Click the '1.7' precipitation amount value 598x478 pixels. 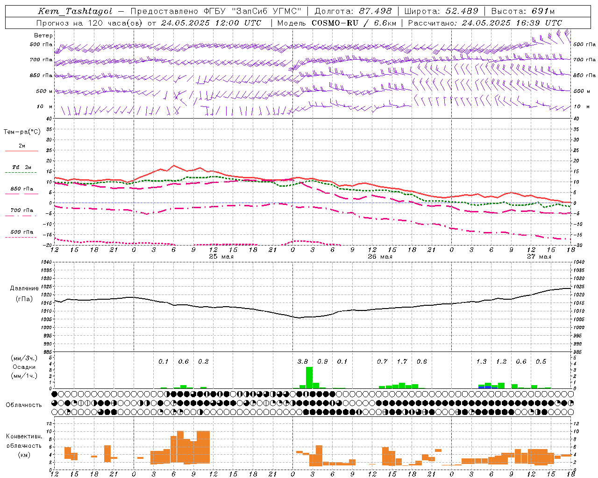[x=402, y=362]
